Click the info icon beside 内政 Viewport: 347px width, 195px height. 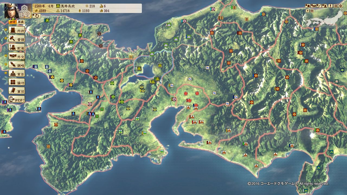[x=6, y=30]
